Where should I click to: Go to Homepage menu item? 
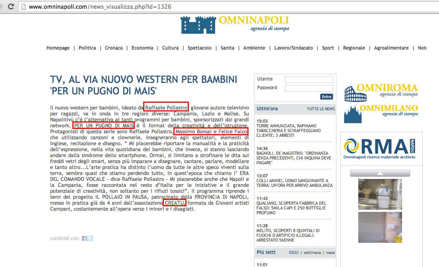(58, 48)
